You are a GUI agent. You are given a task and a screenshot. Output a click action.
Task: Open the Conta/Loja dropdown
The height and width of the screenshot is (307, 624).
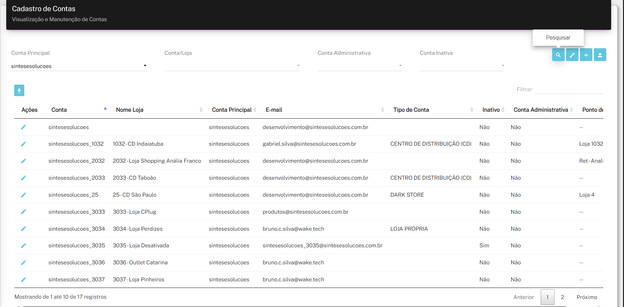tap(232, 66)
